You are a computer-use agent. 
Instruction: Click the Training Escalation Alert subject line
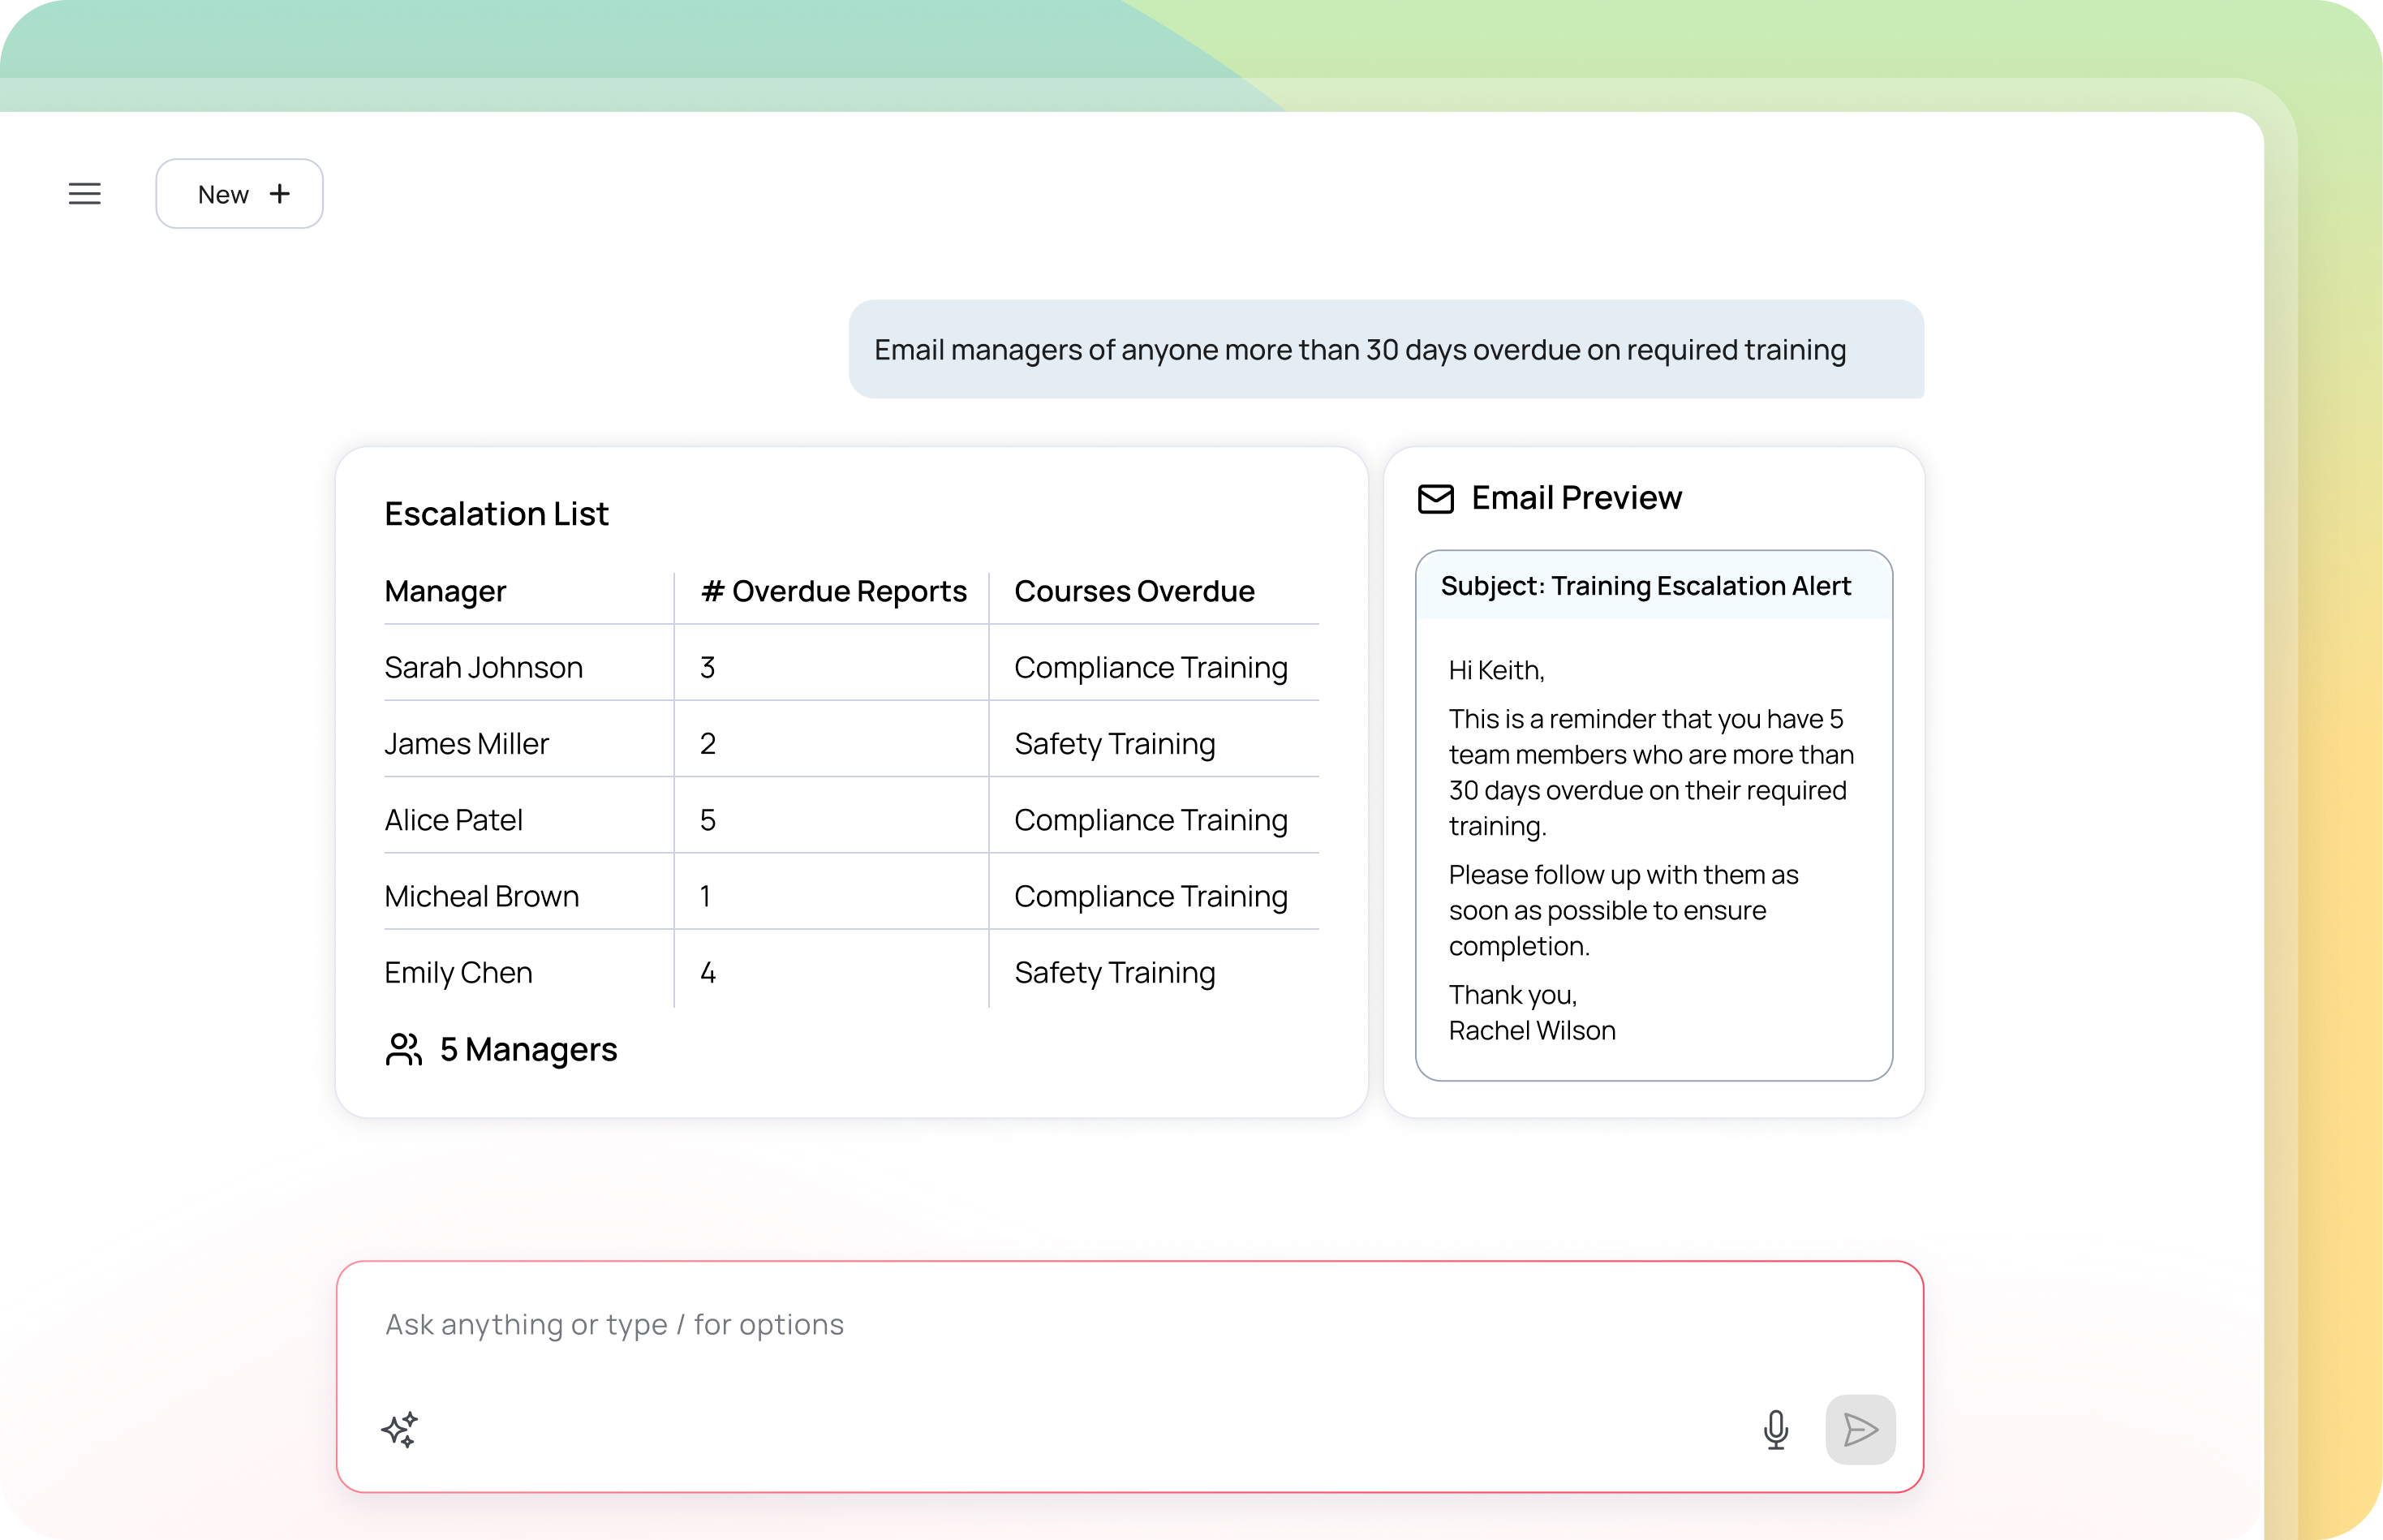point(1645,586)
